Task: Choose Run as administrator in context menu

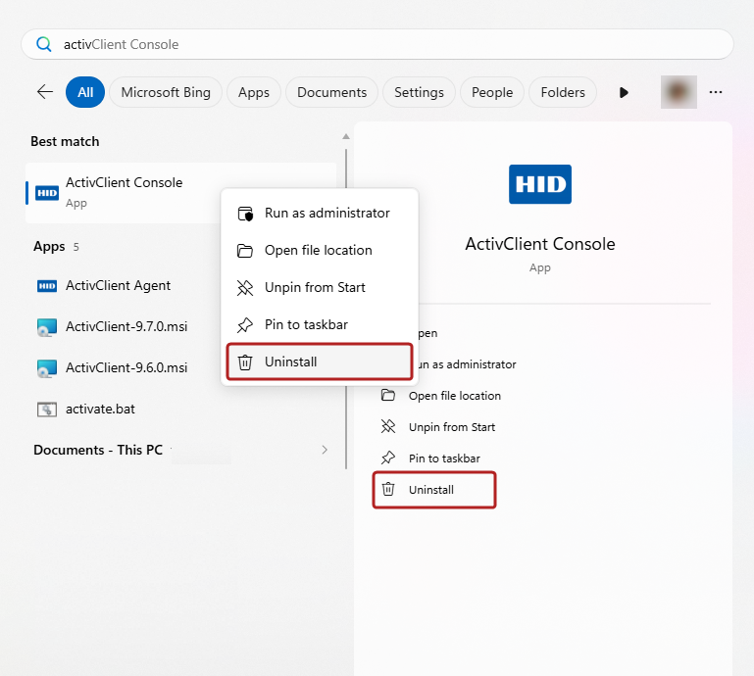Action: tap(320, 214)
